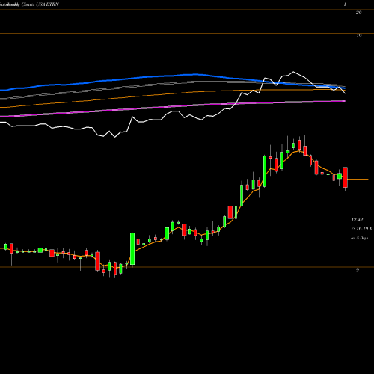Click the price axis label 9
The width and height of the screenshot is (374, 374).
358,269
